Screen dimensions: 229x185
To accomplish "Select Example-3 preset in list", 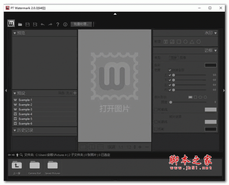I will click(25, 109).
